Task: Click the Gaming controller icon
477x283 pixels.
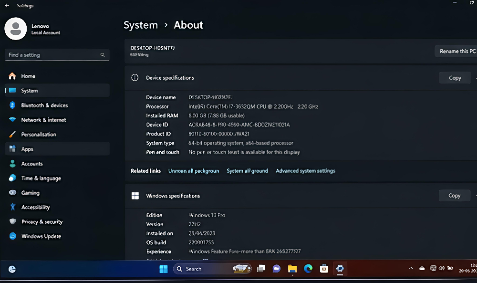Action: (12, 192)
